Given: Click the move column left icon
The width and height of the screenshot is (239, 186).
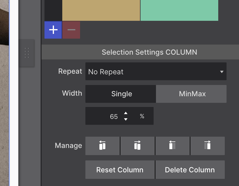Looking at the screenshot, I should (x=102, y=146).
